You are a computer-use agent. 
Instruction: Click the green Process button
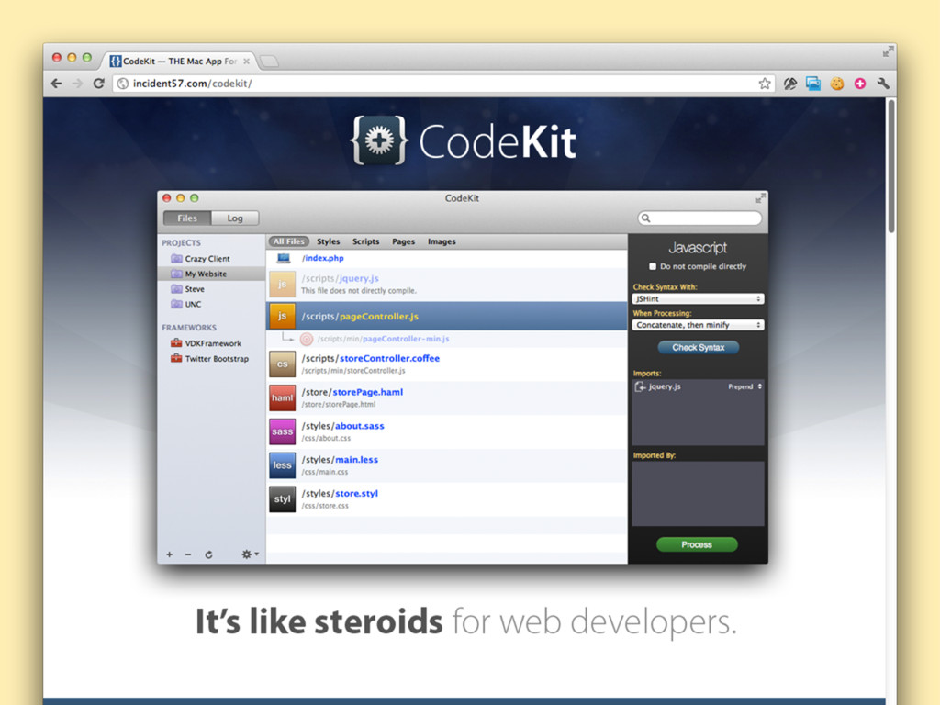697,544
